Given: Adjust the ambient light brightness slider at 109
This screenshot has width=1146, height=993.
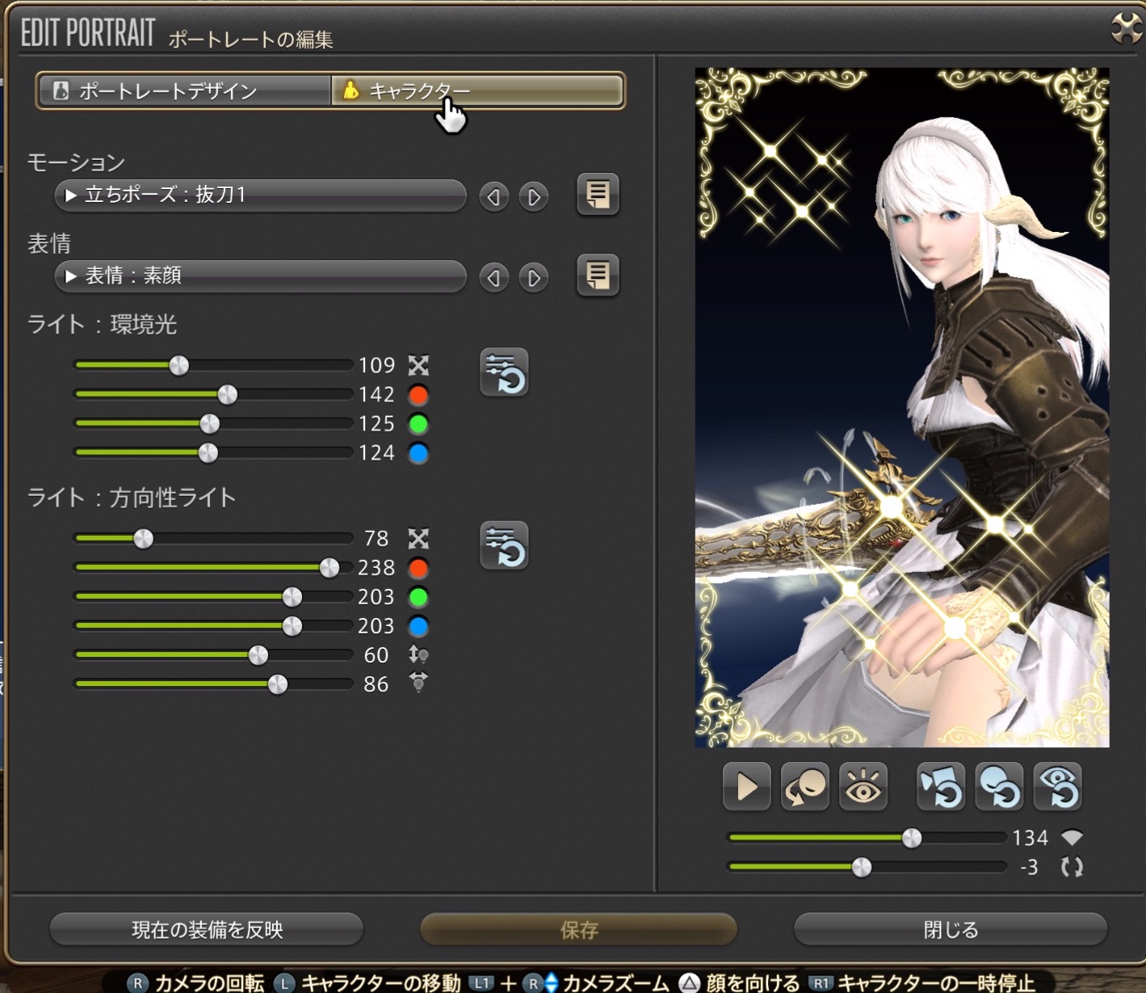Looking at the screenshot, I should click(x=213, y=365).
